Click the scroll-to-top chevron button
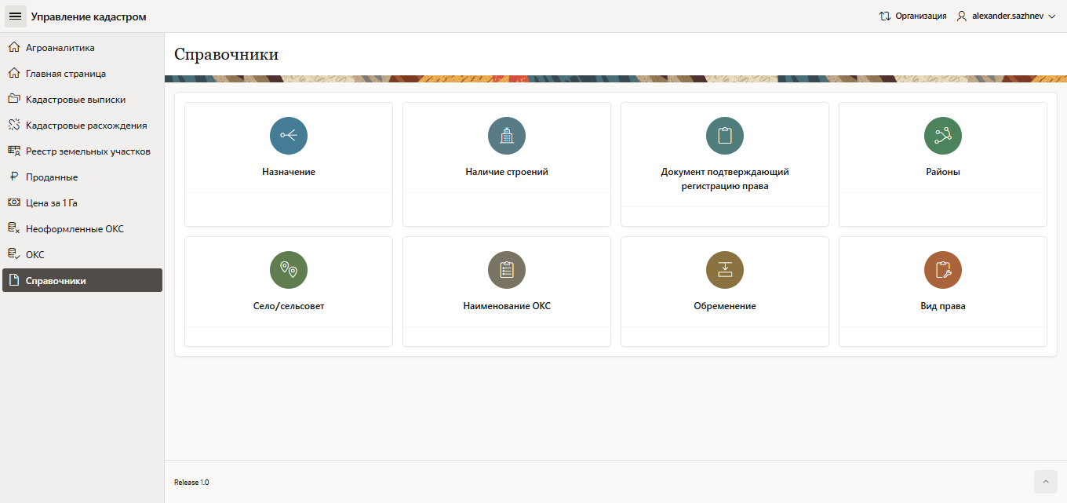Image resolution: width=1067 pixels, height=503 pixels. tap(1046, 482)
